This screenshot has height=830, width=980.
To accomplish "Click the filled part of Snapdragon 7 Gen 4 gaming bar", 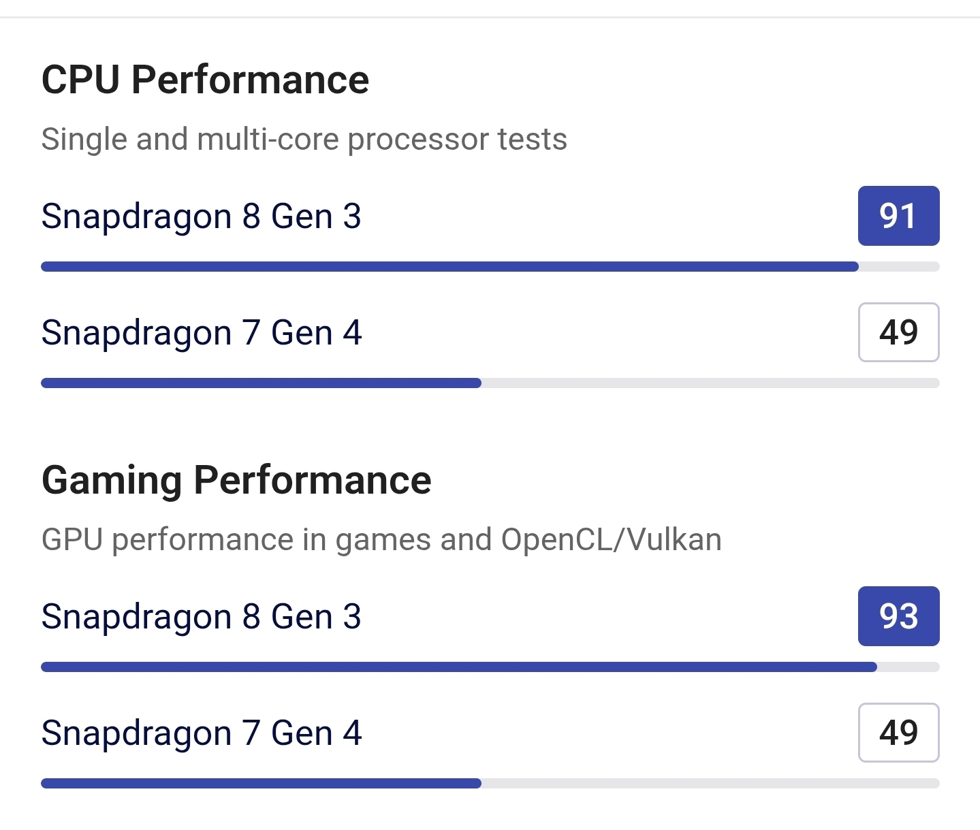I will pos(261,784).
